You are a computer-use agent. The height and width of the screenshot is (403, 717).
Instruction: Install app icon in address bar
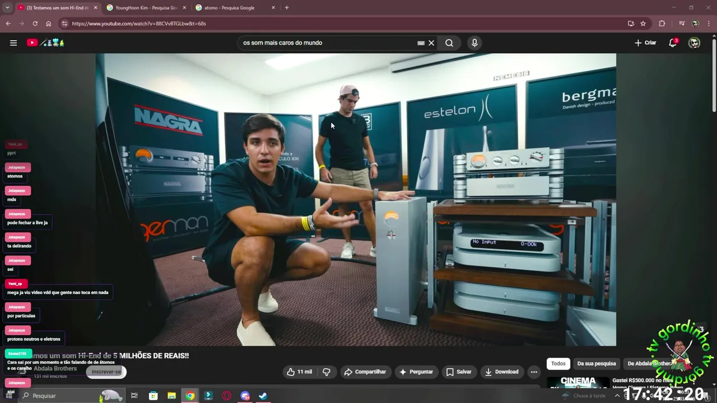(631, 24)
